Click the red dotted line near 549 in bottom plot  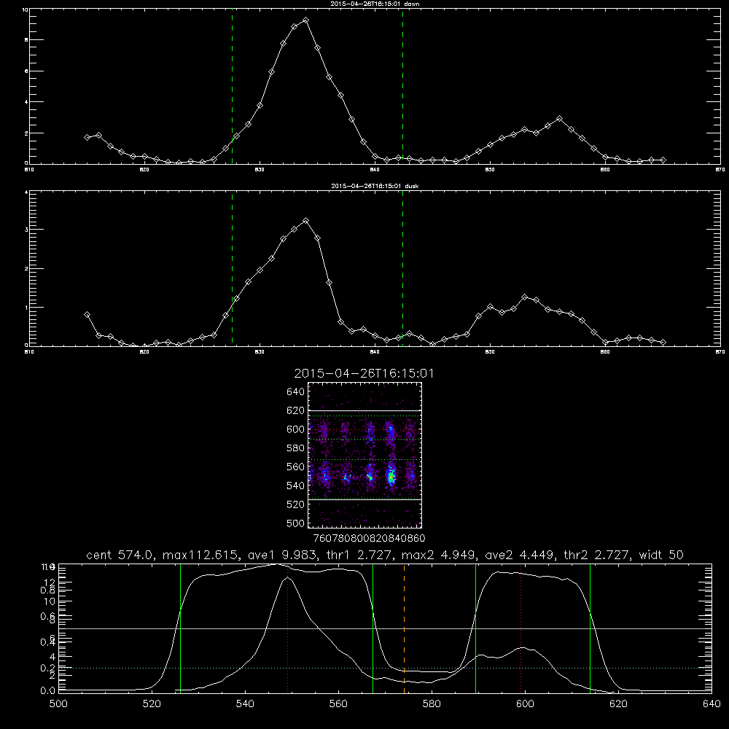coord(288,628)
